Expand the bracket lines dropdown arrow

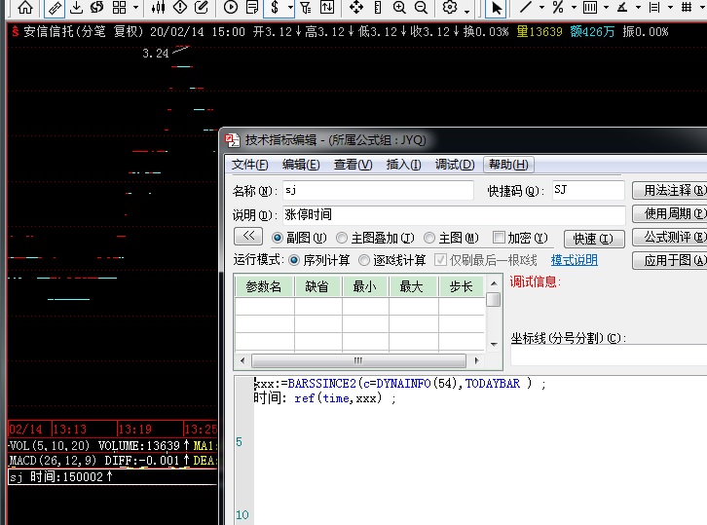tap(670, 8)
